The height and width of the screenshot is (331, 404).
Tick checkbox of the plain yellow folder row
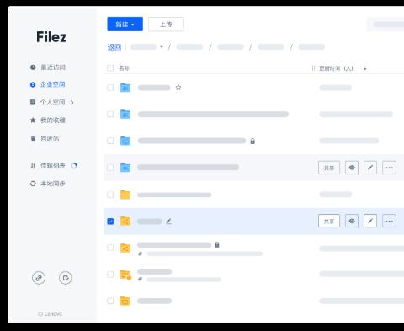coord(110,195)
